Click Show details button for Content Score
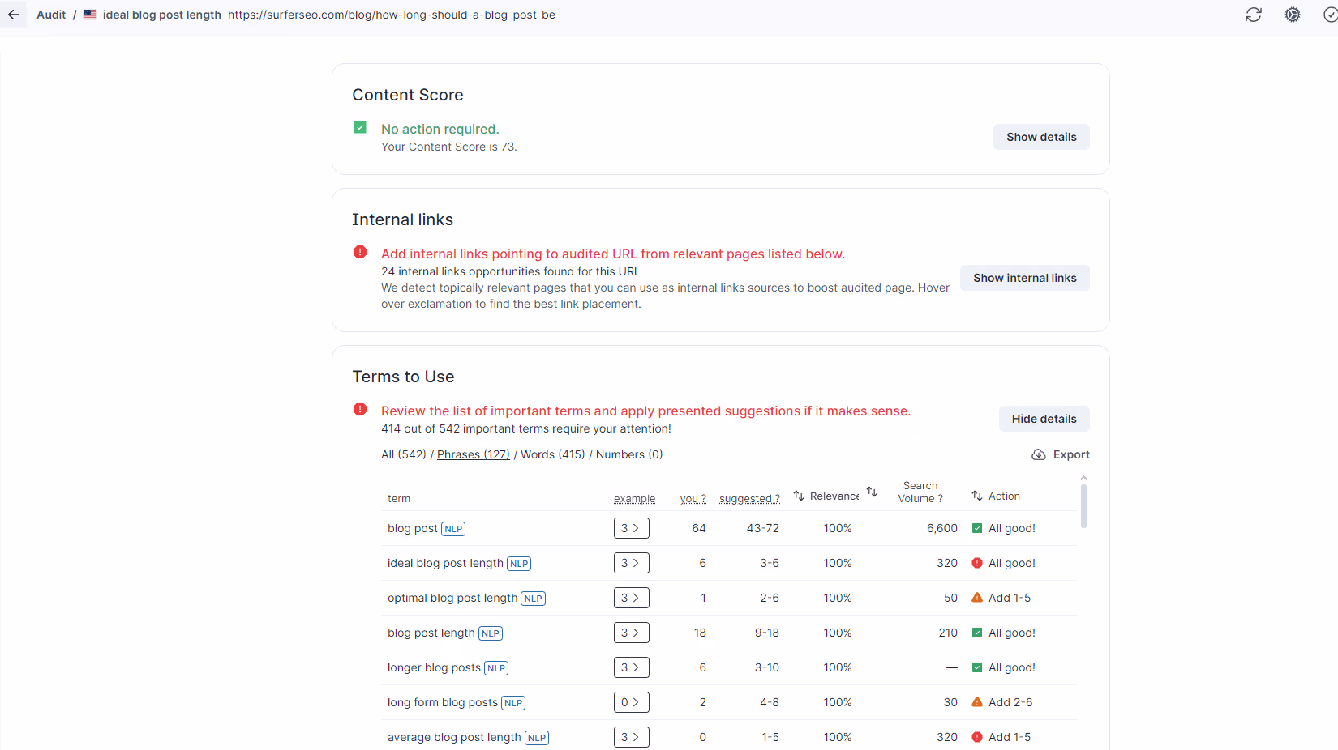This screenshot has height=750, width=1338. pos(1041,137)
